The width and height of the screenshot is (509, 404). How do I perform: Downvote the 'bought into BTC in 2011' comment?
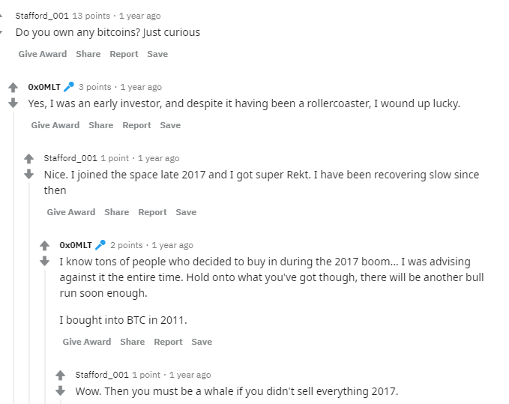[x=44, y=261]
